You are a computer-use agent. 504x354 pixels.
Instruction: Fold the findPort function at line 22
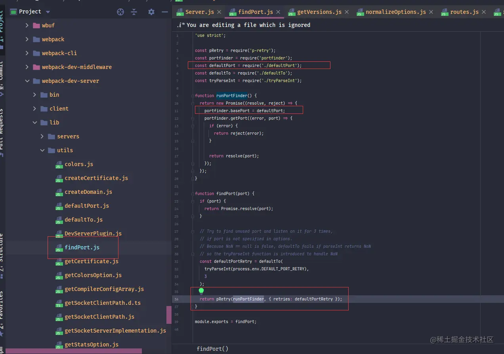(192, 193)
